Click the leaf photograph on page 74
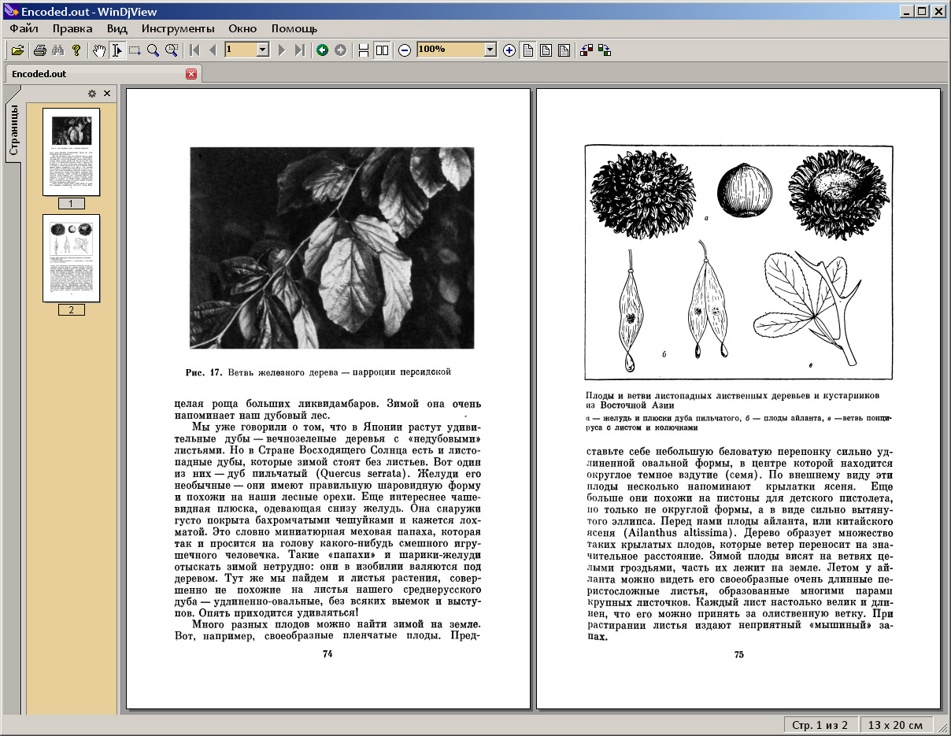951x736 pixels. pyautogui.click(x=331, y=248)
